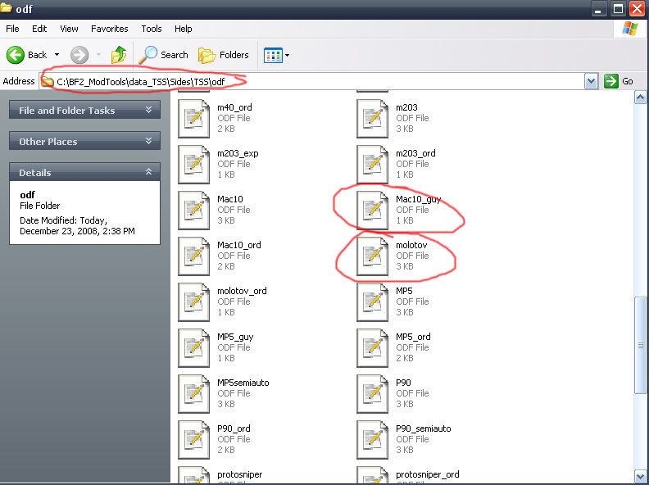This screenshot has height=485, width=649.
Task: Click the address bar path field
Action: tap(311, 82)
